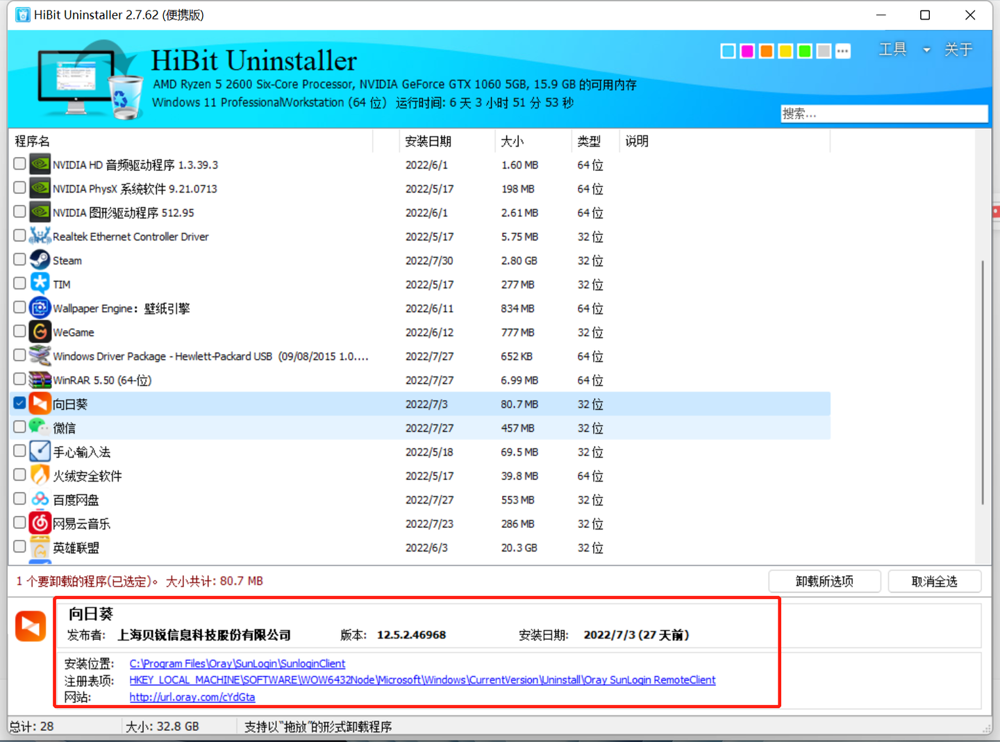Select the 百度网盘 program icon

(x=40, y=499)
